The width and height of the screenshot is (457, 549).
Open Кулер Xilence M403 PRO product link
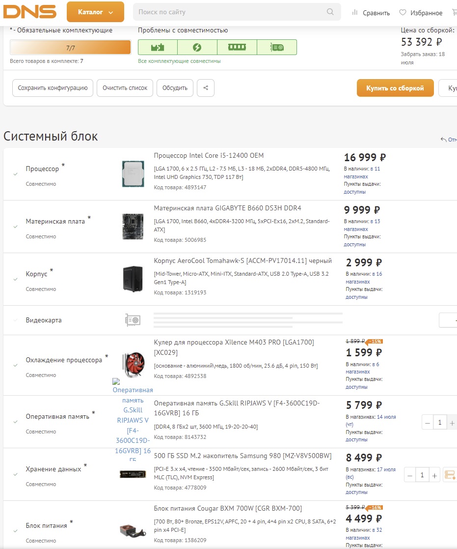(234, 347)
